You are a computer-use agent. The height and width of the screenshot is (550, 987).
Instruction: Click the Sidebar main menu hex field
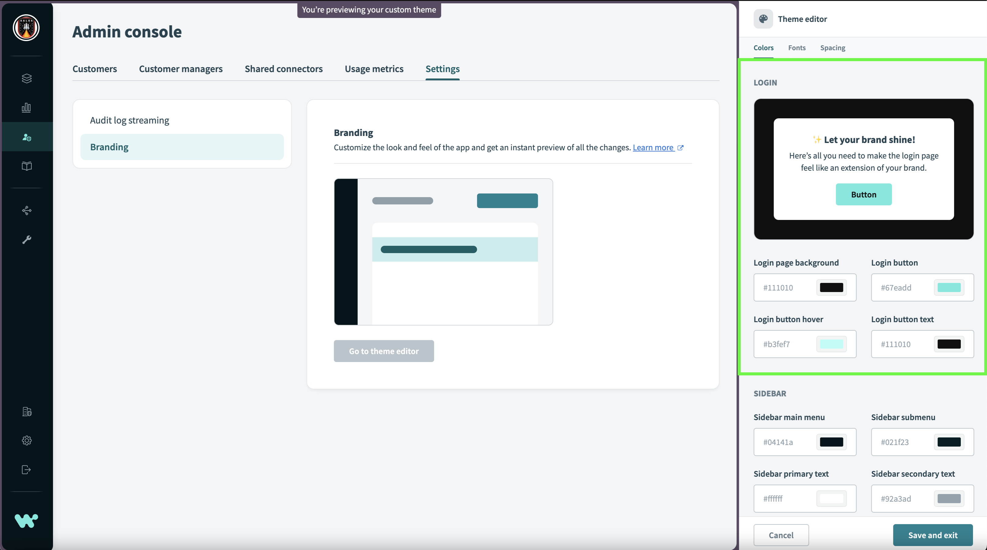point(784,442)
